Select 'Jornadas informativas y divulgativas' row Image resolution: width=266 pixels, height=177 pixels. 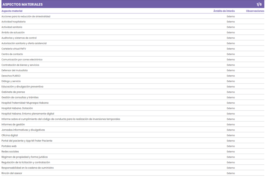coord(133,130)
